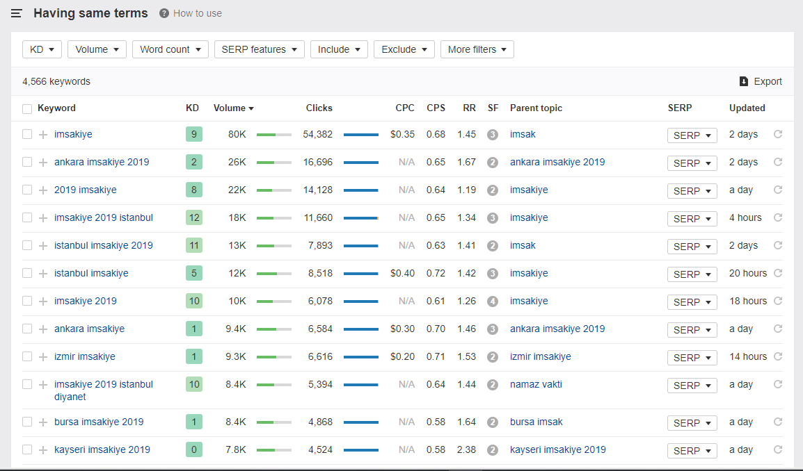Refresh the 2019 imsakiye row
This screenshot has height=471, width=803.
click(778, 190)
